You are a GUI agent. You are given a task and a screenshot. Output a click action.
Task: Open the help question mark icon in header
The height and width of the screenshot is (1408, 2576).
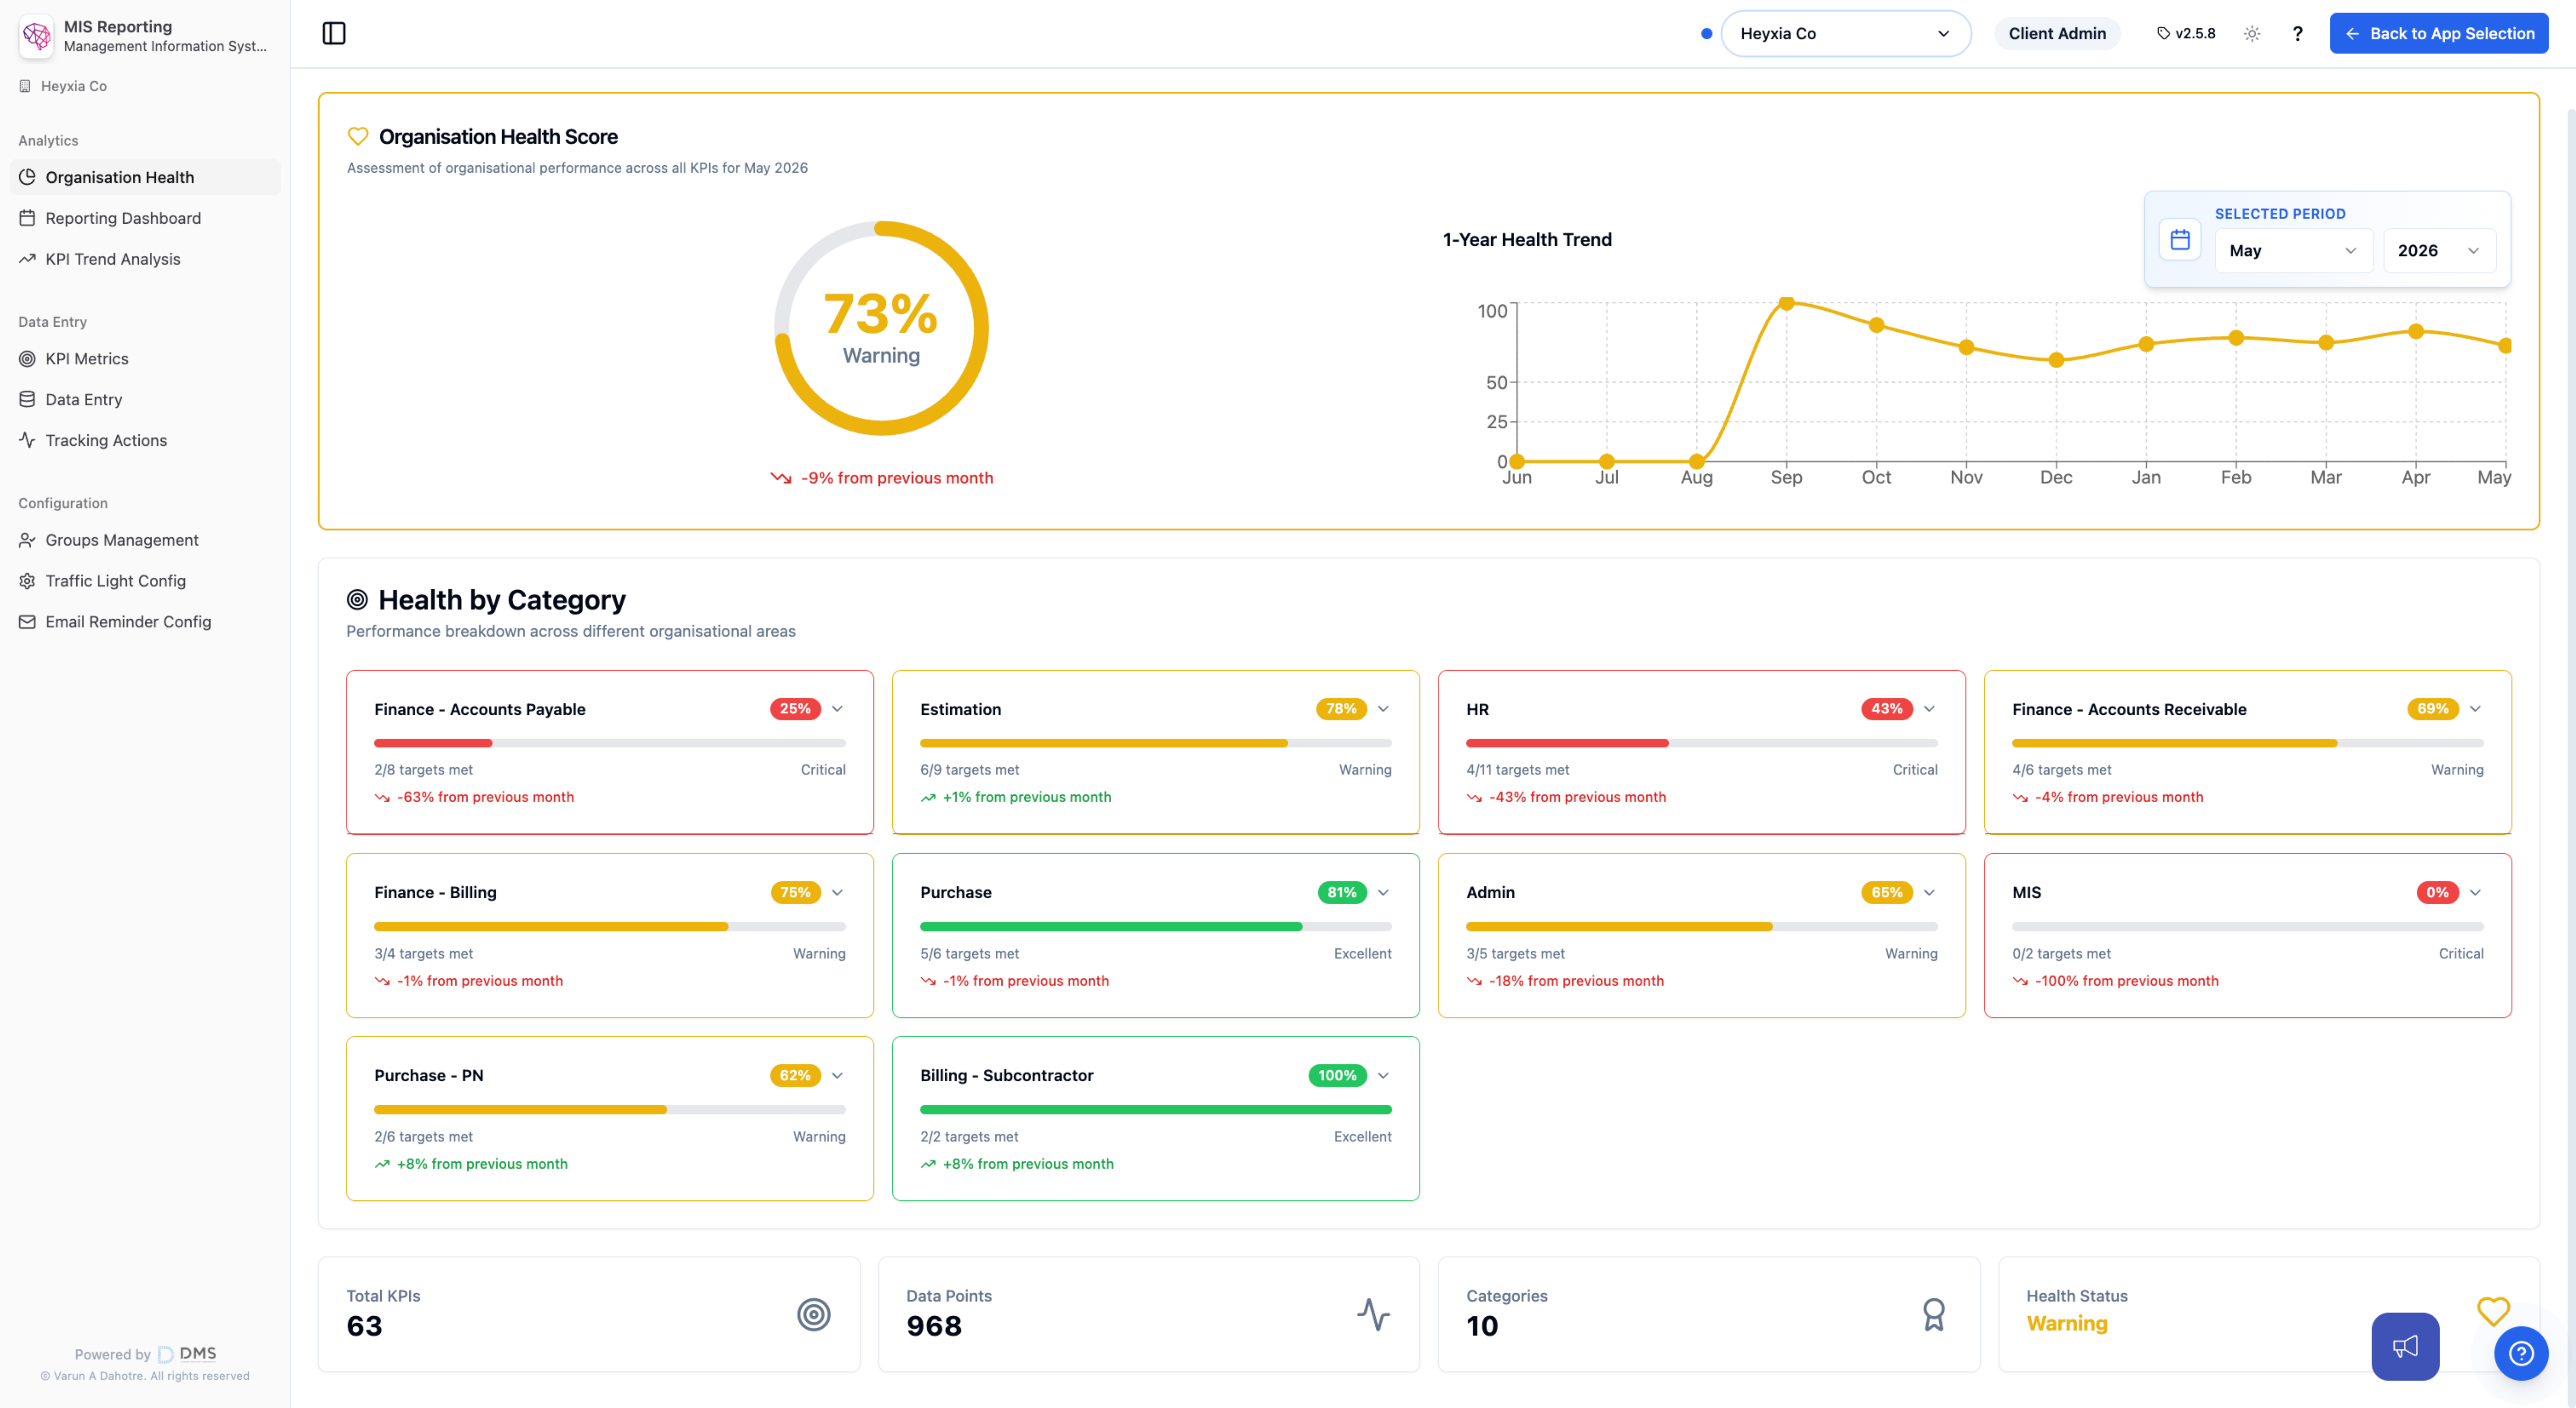pos(2298,33)
